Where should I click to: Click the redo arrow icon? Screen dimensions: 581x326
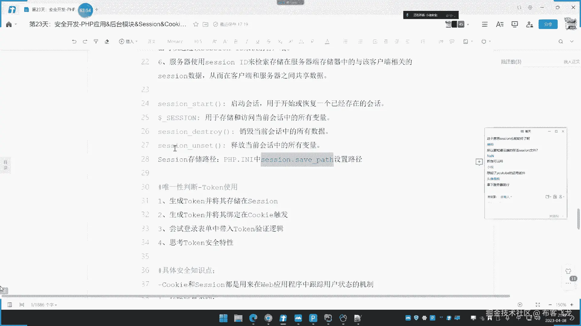pos(85,42)
